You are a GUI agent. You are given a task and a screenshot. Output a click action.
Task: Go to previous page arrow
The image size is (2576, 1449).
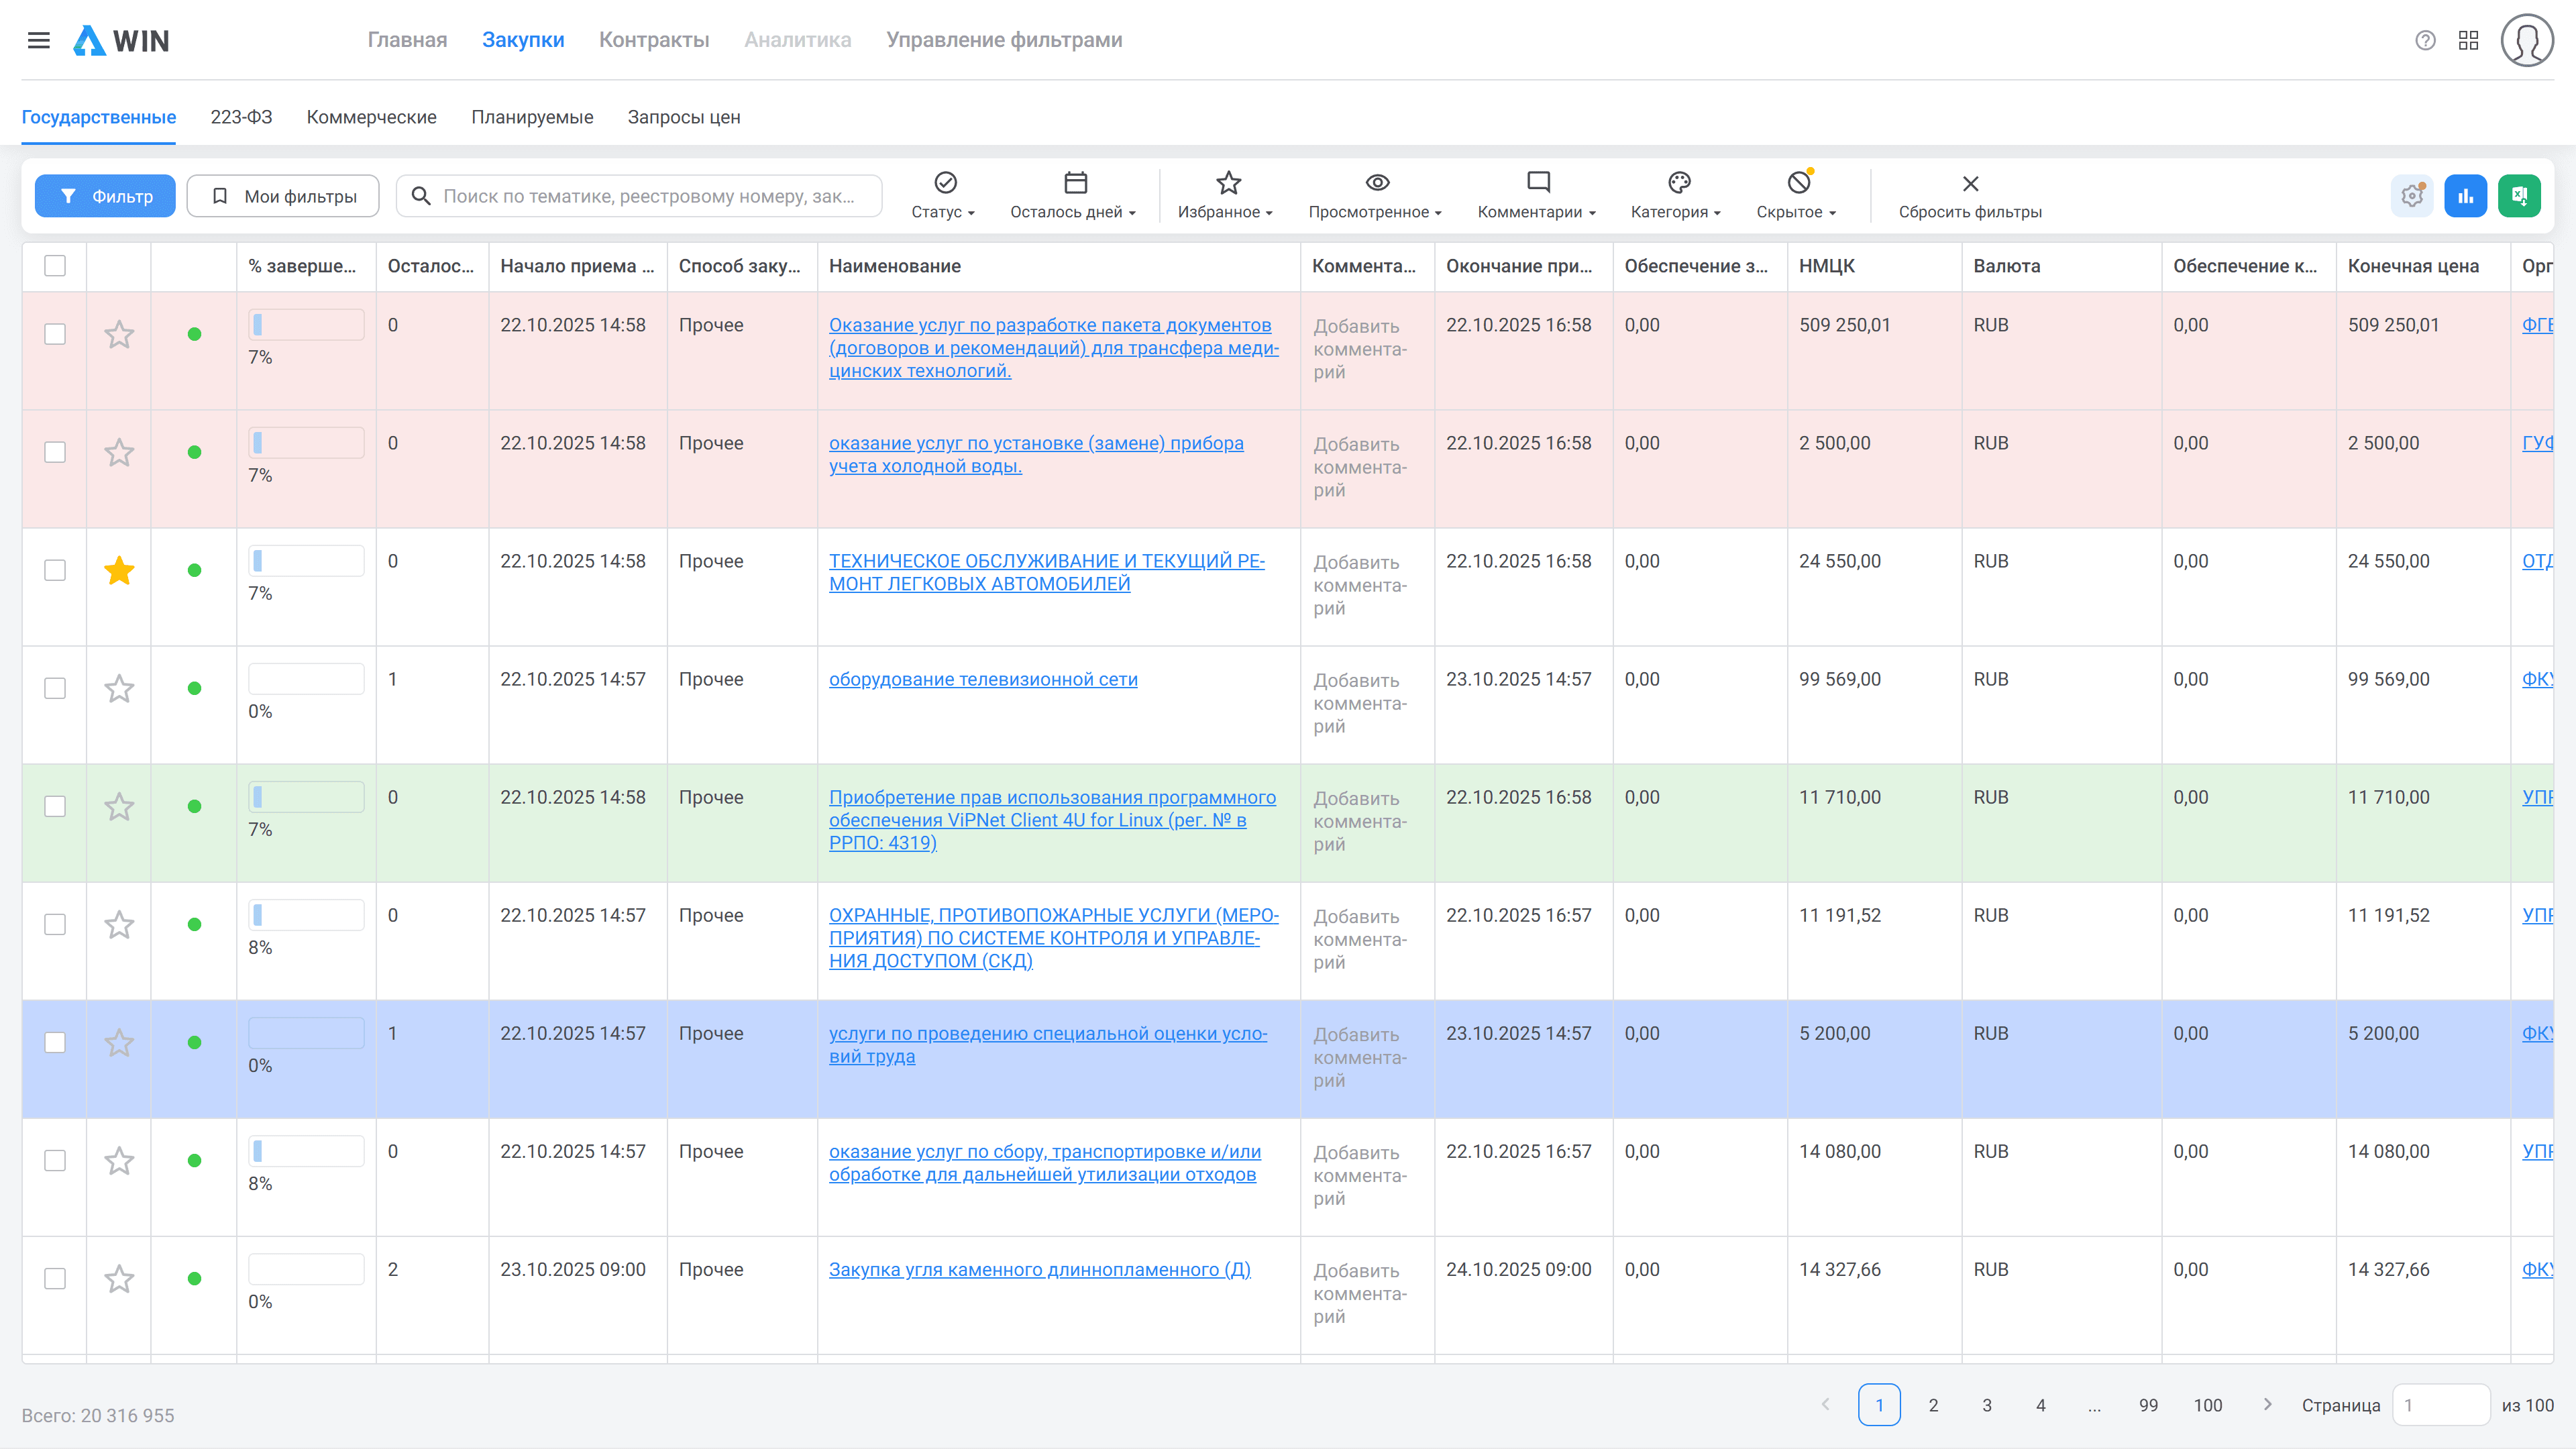[1825, 1404]
